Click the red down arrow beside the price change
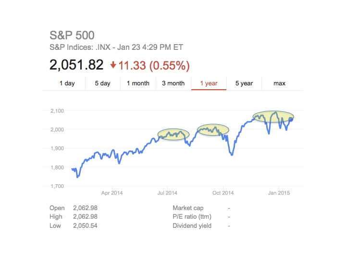The height and width of the screenshot is (259, 346). pos(113,65)
